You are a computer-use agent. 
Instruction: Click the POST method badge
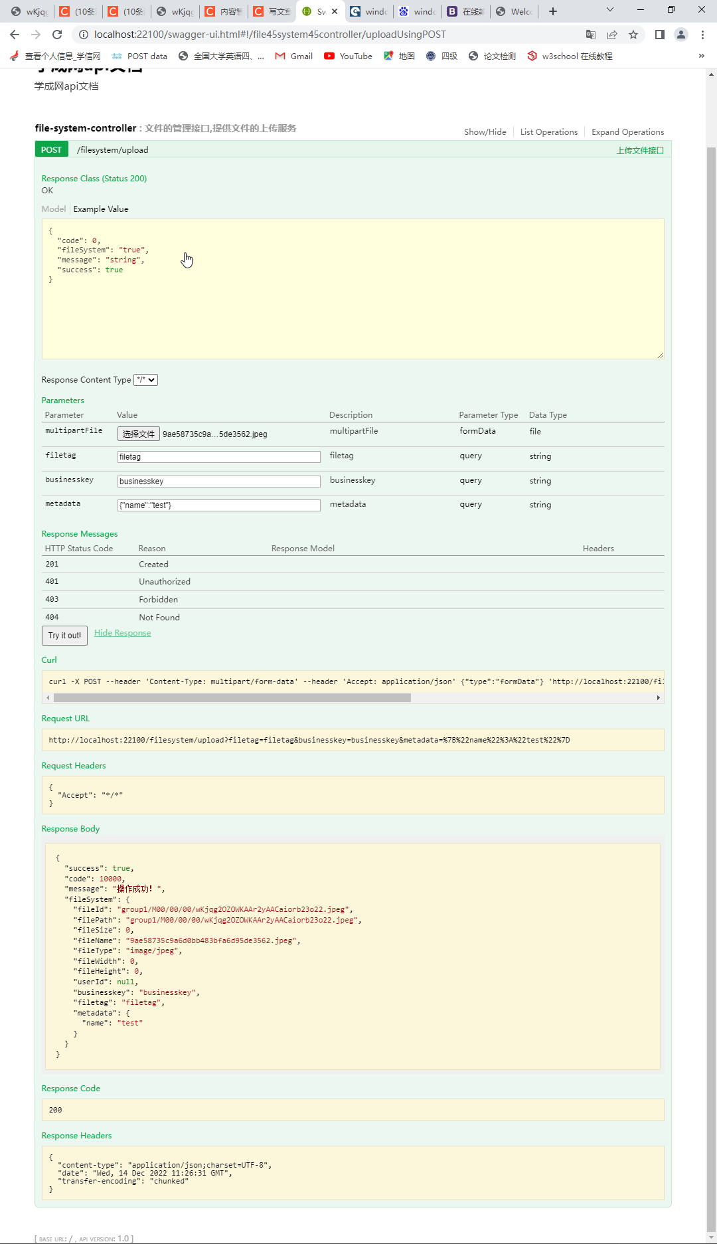tap(51, 149)
